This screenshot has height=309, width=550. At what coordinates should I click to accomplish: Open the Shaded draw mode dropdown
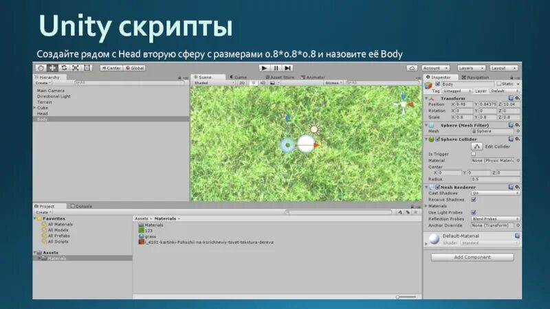tap(214, 83)
